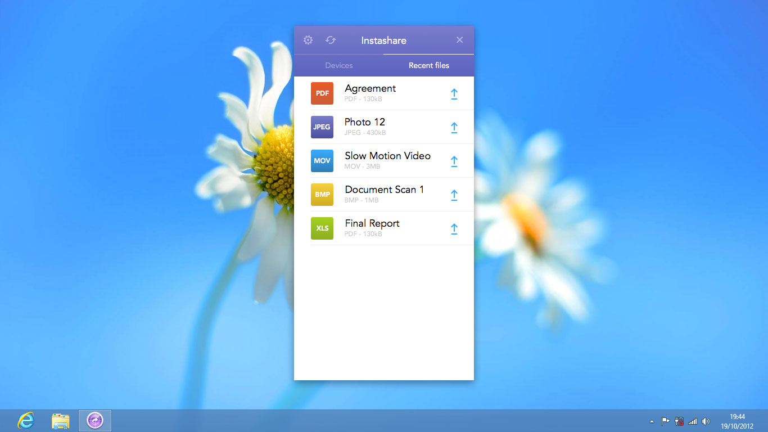Select the Recent files tab

click(x=429, y=65)
